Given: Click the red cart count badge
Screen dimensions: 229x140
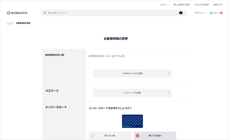Looking at the screenshot, I should click(x=221, y=13).
